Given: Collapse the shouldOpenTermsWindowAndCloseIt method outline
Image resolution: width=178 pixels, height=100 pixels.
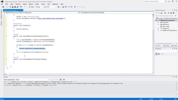Looking at the screenshot, I should point(6,36).
